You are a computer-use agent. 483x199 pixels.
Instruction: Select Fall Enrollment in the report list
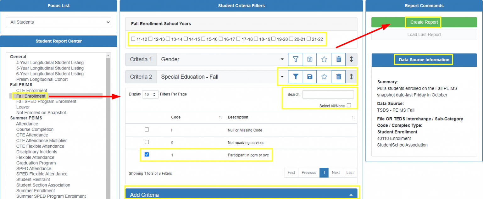point(31,96)
